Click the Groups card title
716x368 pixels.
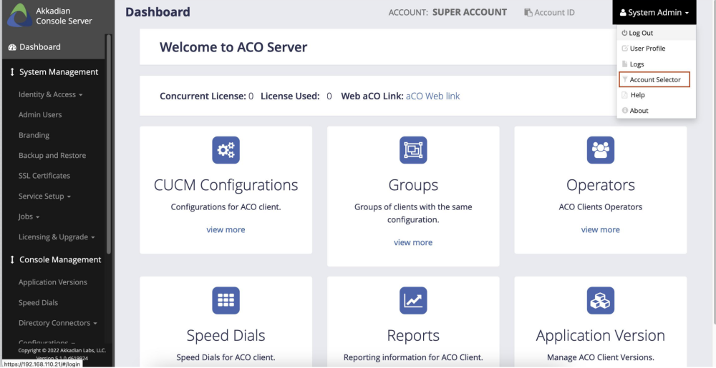[x=413, y=185]
